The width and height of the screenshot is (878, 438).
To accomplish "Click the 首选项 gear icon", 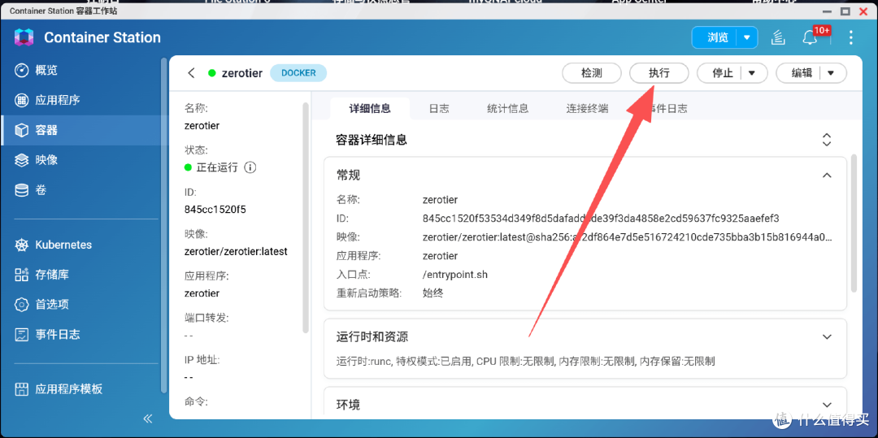I will coord(21,305).
